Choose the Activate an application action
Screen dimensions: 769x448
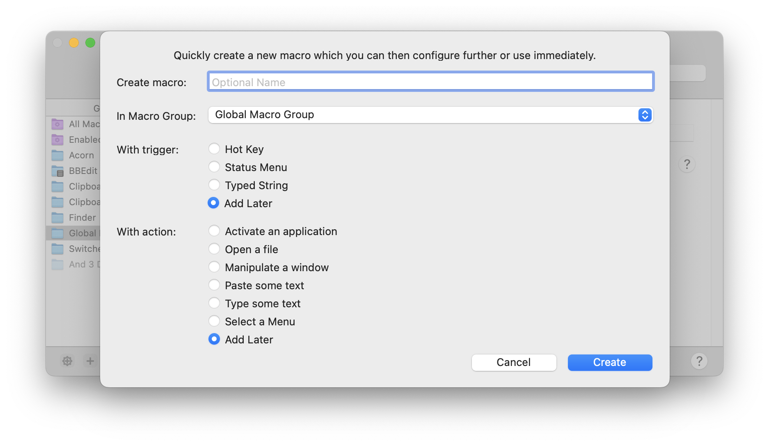214,231
